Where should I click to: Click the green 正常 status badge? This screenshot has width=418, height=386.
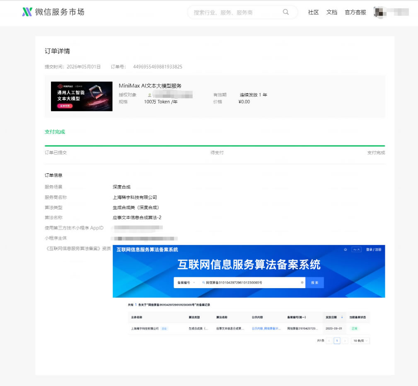pos(355,329)
